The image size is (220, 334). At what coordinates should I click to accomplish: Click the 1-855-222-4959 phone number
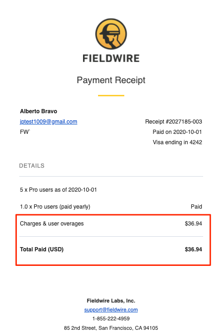(x=111, y=318)
